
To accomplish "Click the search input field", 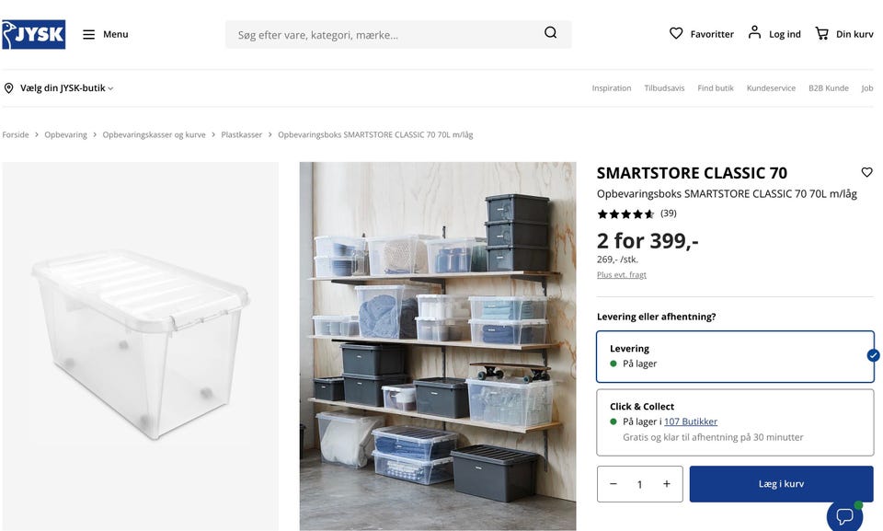I will [385, 34].
